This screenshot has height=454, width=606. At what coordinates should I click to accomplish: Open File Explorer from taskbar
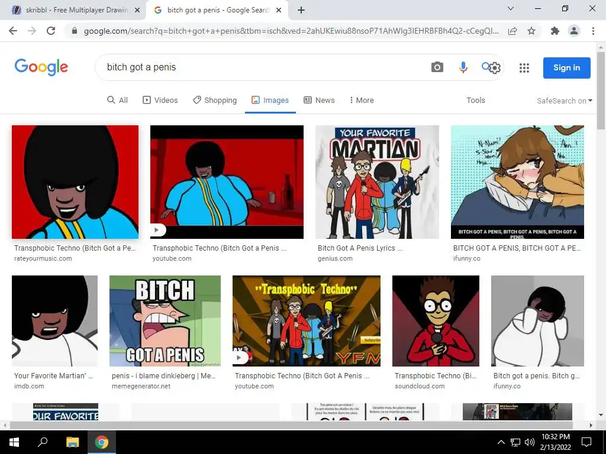pyautogui.click(x=72, y=442)
